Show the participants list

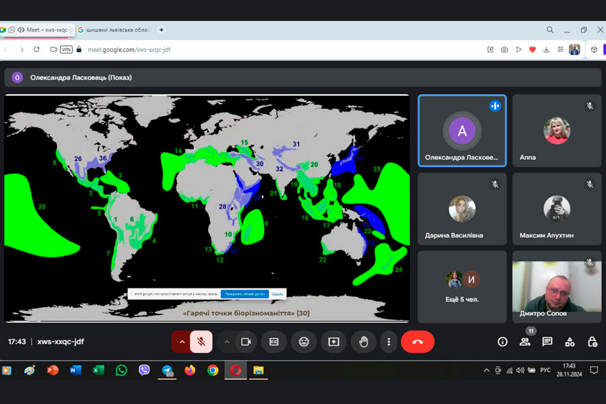(x=525, y=341)
